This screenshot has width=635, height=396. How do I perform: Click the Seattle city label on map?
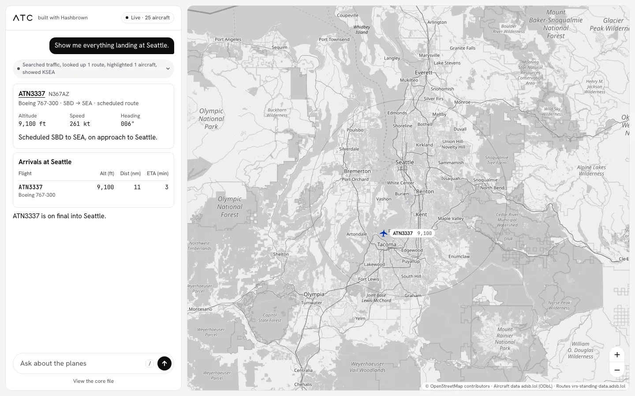(x=405, y=162)
